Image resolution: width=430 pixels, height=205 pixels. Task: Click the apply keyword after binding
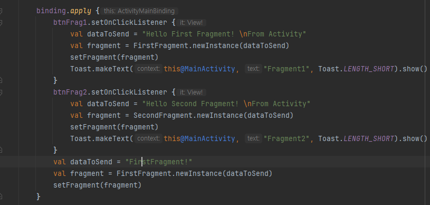[x=81, y=11]
